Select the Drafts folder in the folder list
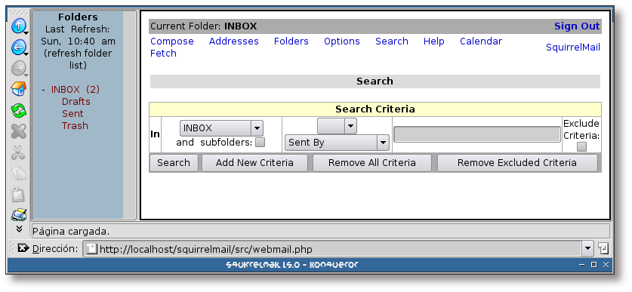The height and width of the screenshot is (292, 632). (76, 102)
